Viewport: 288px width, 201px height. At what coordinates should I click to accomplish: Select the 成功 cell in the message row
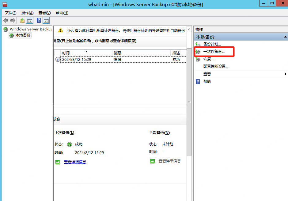[176, 60]
